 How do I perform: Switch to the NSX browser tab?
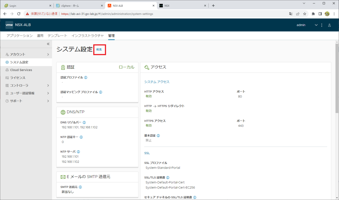(182, 6)
